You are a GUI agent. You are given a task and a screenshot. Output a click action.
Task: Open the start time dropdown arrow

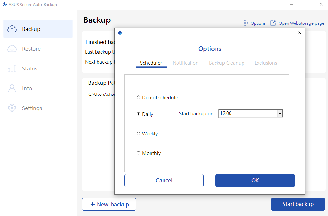(280, 114)
